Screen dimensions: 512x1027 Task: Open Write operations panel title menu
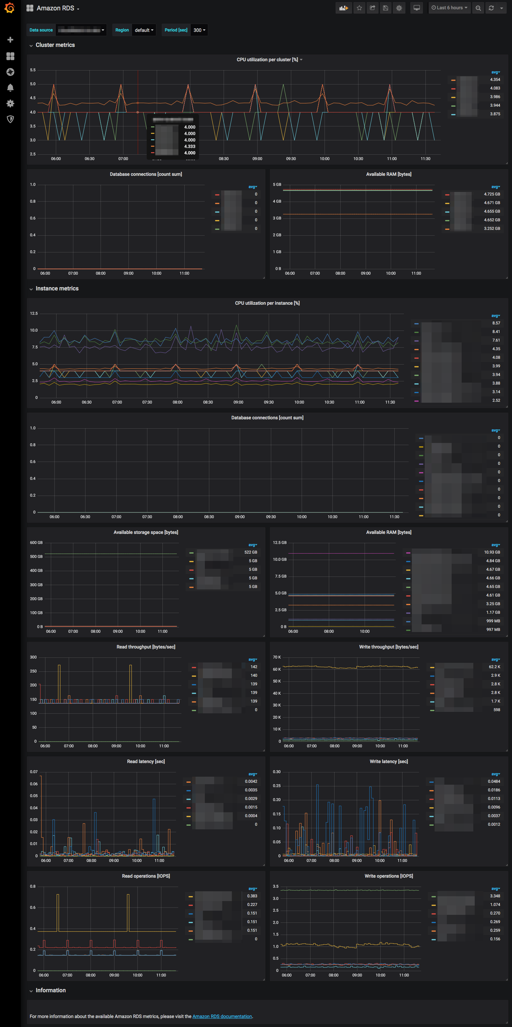[x=389, y=876]
